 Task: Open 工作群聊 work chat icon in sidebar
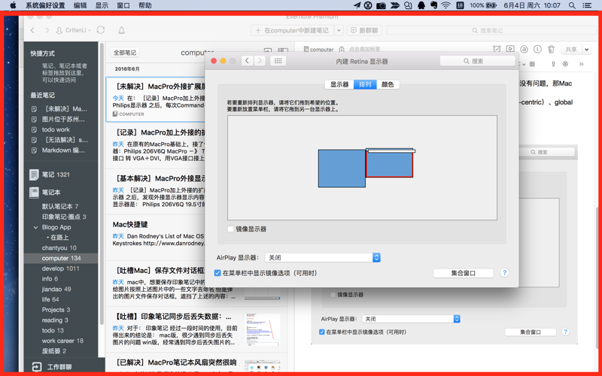(36, 367)
